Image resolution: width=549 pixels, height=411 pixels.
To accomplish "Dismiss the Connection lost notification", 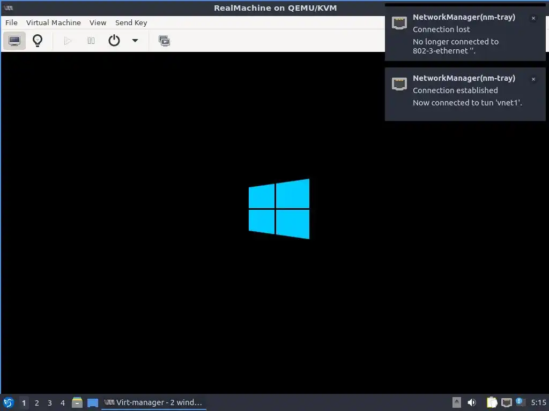I will [x=533, y=18].
